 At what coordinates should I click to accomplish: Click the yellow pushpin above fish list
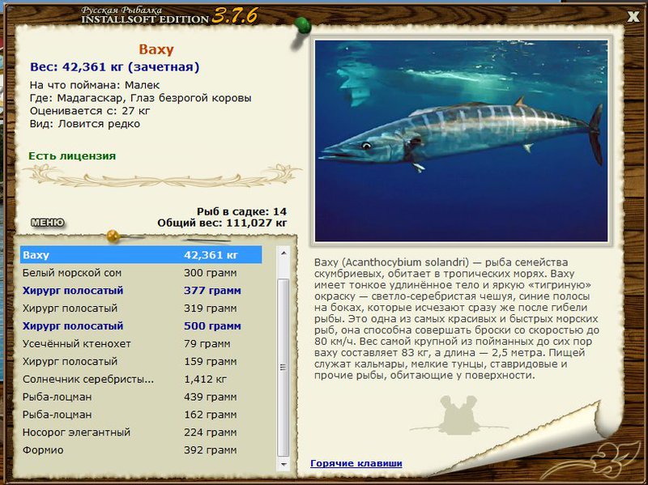[113, 236]
